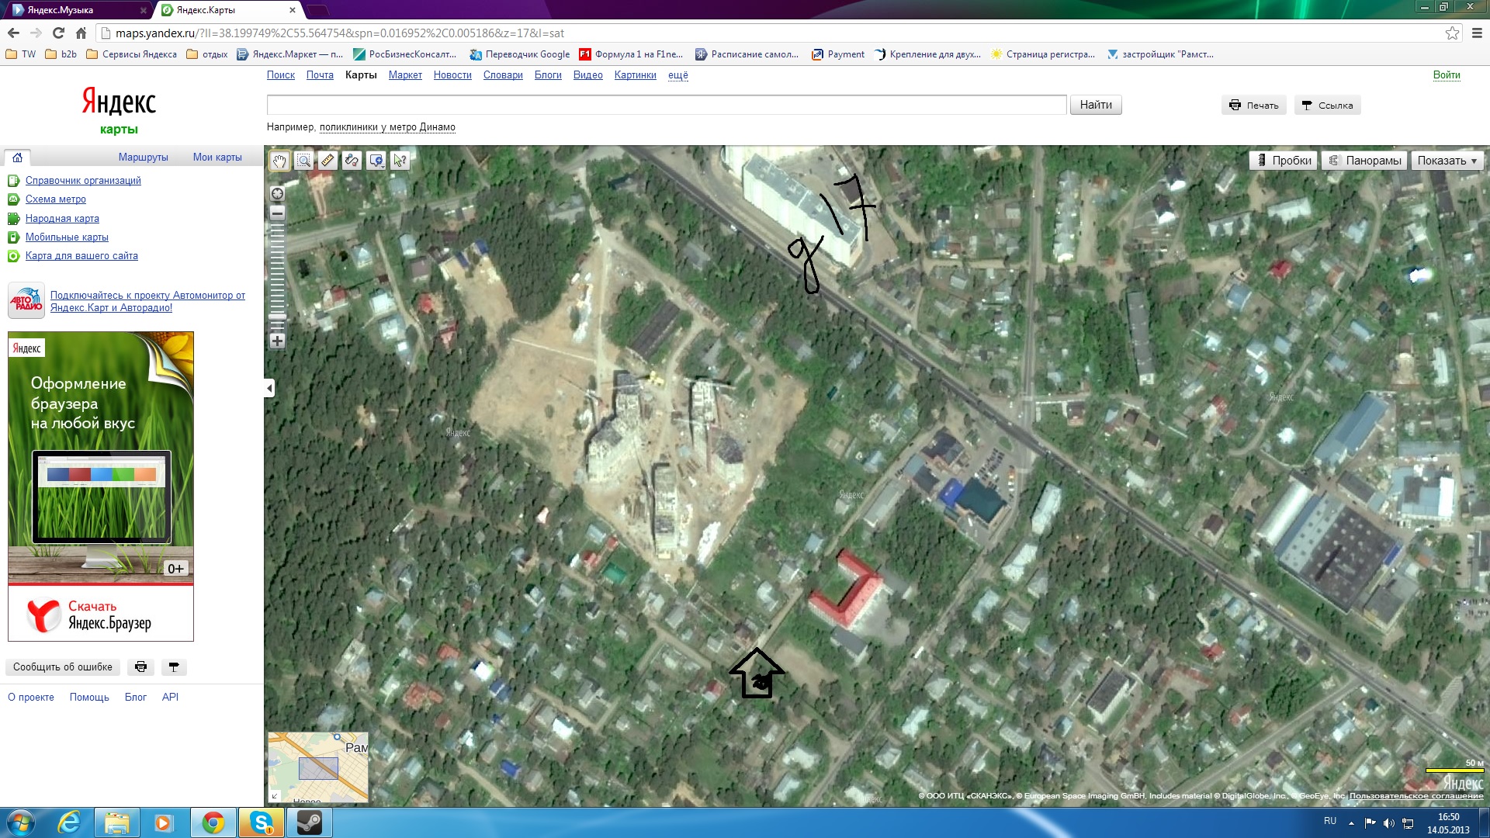Collapse the minimap with corner arrow
1490x838 pixels.
[274, 796]
